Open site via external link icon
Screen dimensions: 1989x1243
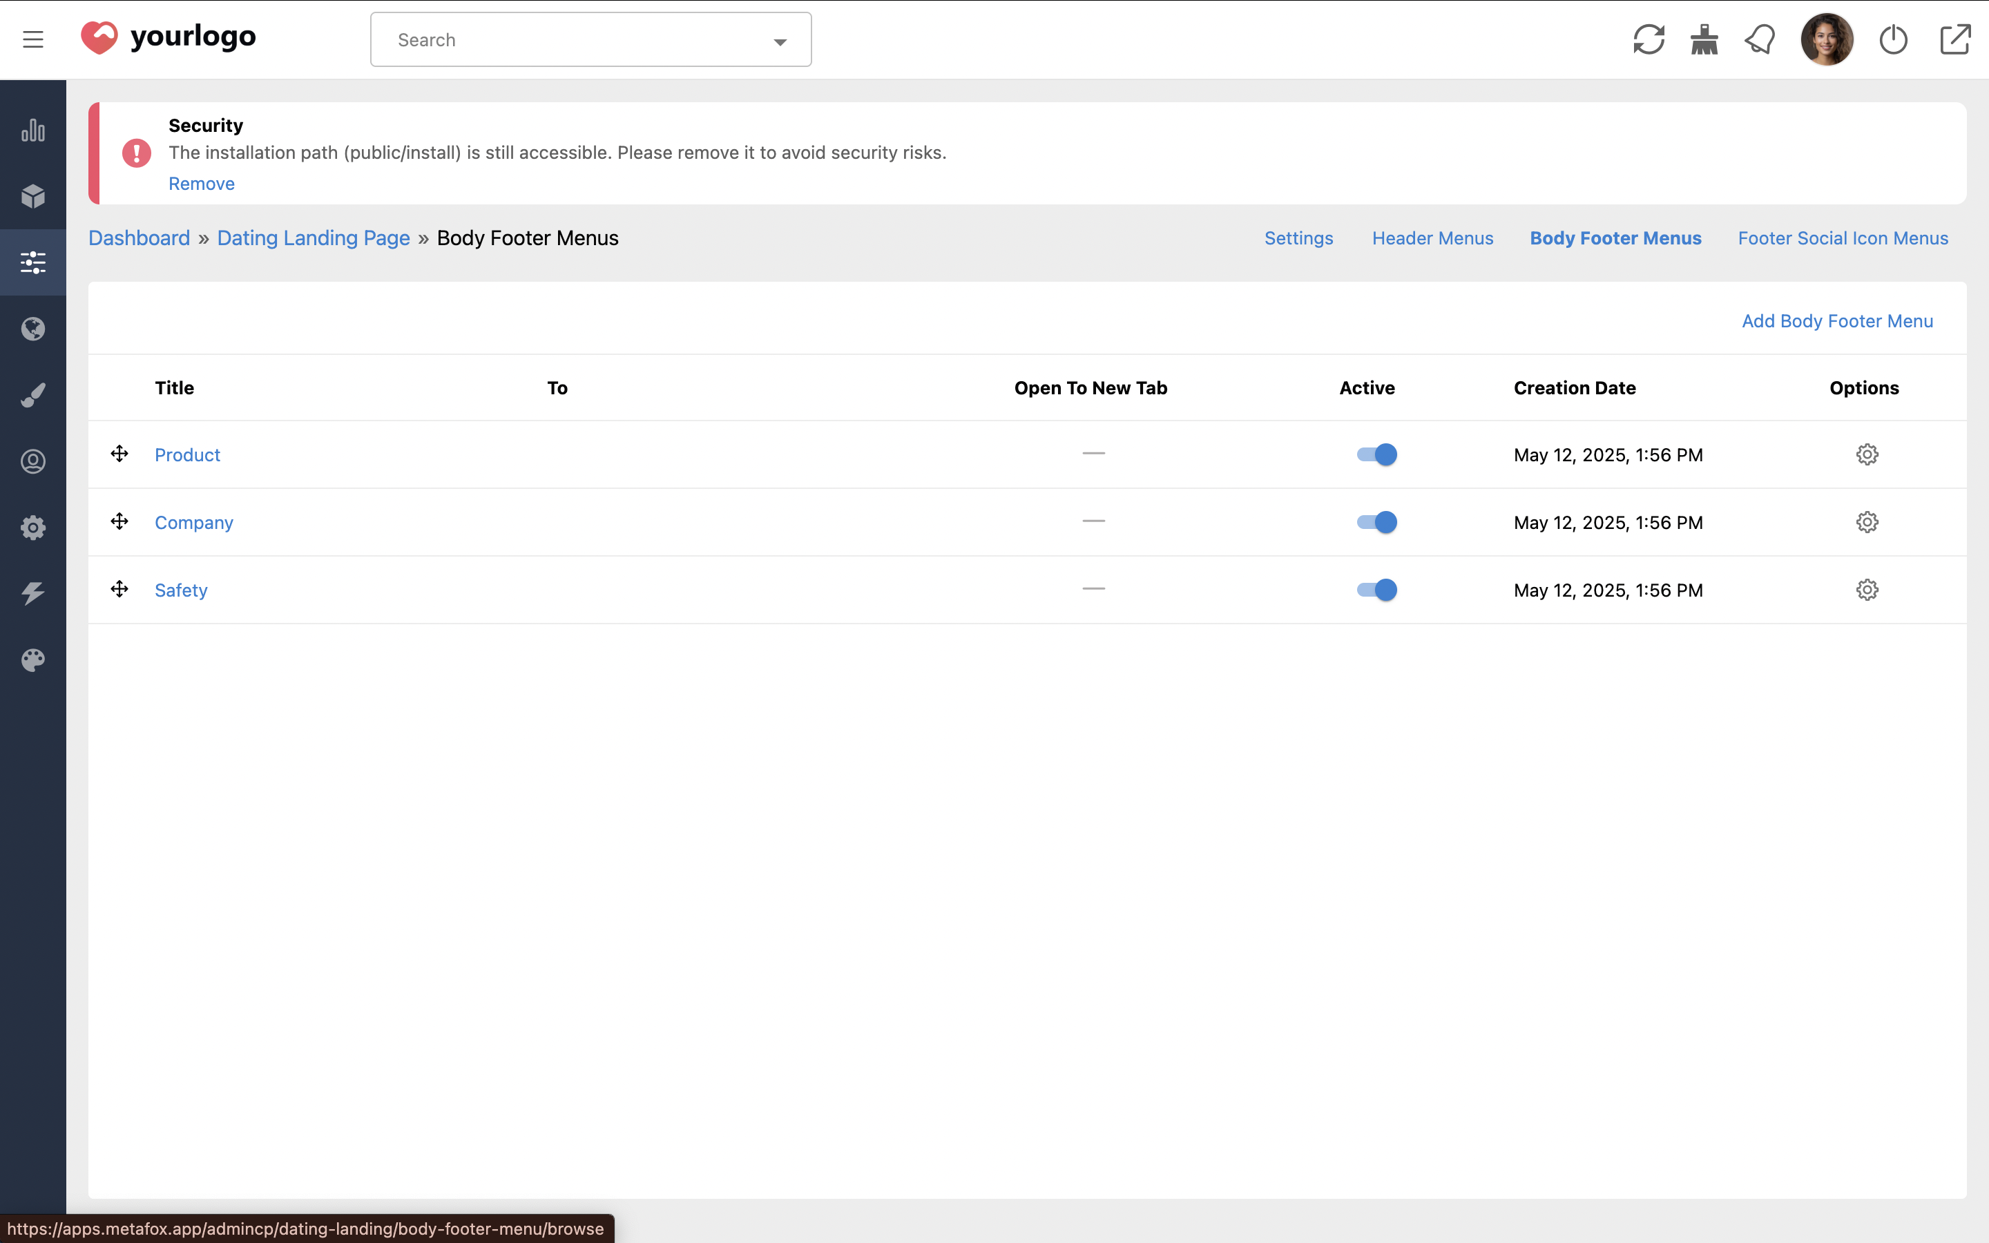(x=1954, y=39)
